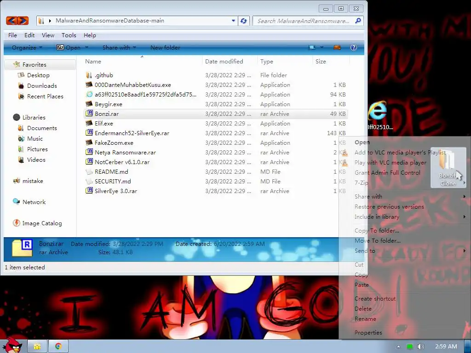Open the Organize dropdown

(27, 47)
